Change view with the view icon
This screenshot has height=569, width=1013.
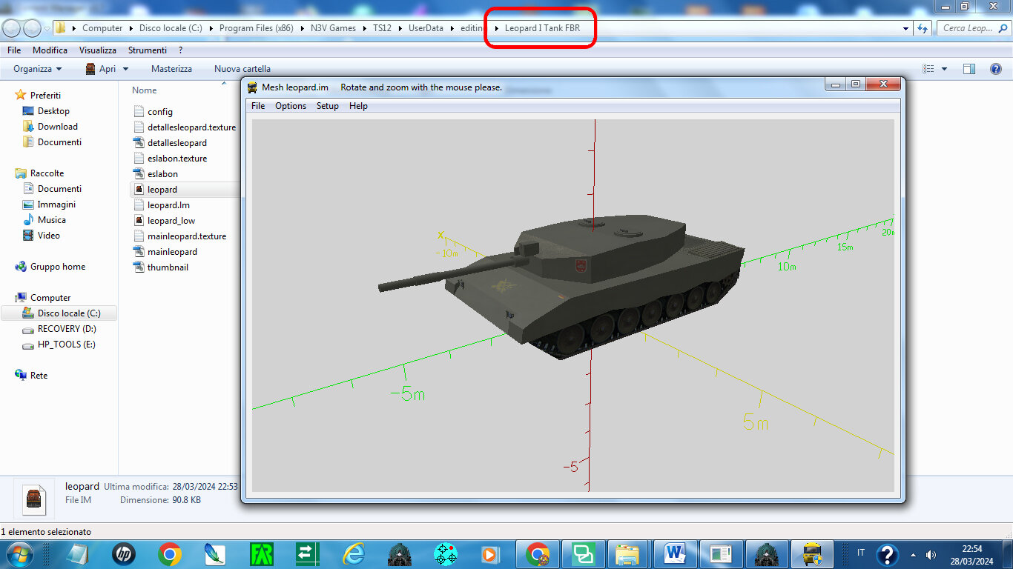click(928, 69)
